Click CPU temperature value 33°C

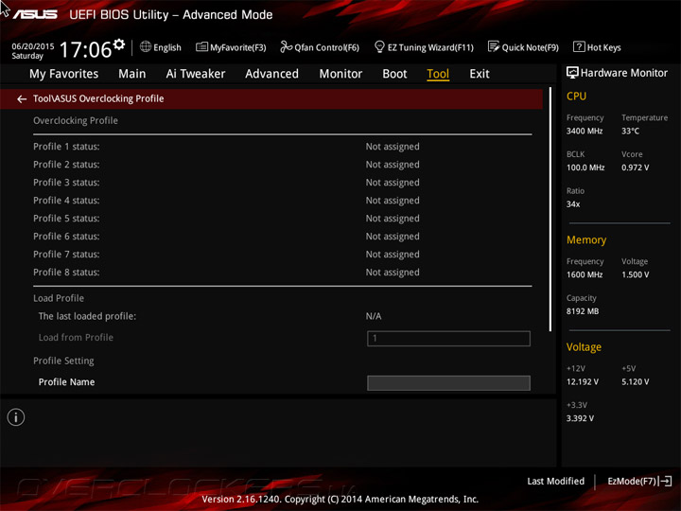click(630, 131)
